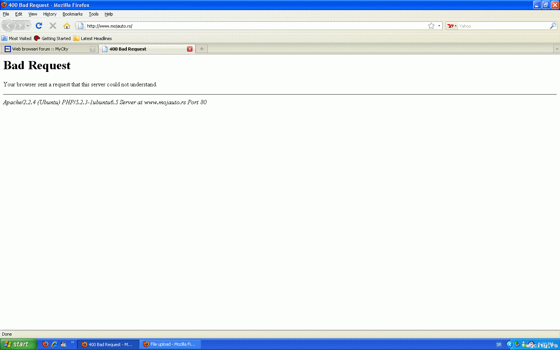Viewport: 560px width, 350px height.
Task: Open the Help menu
Action: tap(109, 14)
